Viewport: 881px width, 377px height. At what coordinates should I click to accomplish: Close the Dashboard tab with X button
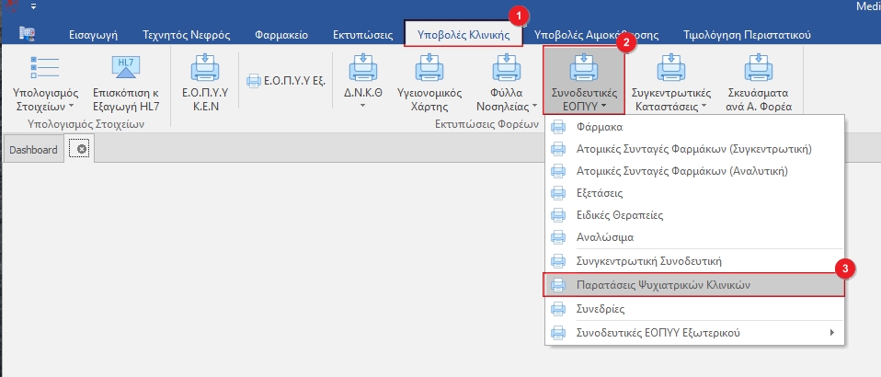[82, 149]
